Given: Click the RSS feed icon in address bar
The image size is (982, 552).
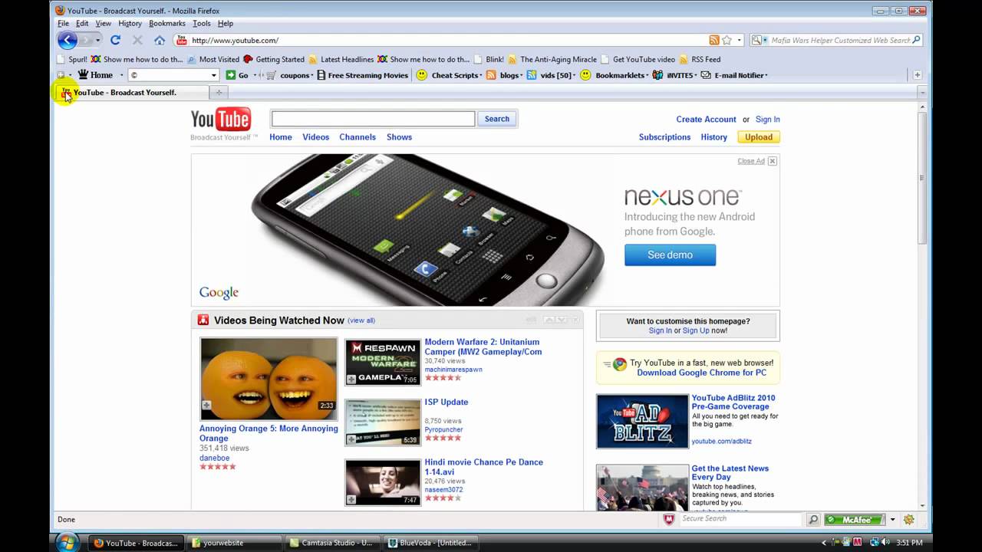Looking at the screenshot, I should [x=714, y=40].
